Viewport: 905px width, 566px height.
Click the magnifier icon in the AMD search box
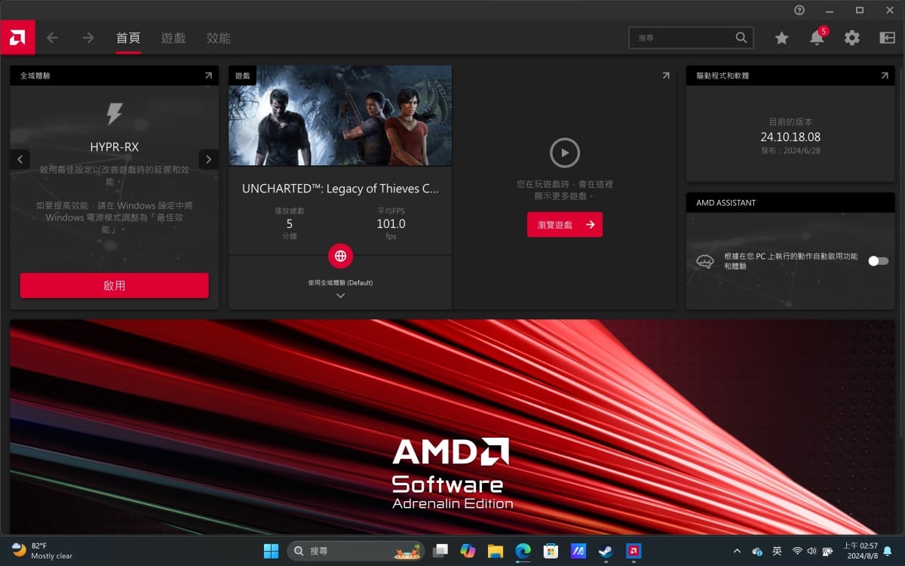[x=741, y=38]
